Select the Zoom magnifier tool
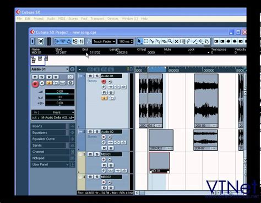This screenshot has height=203, width=261. pos(170,41)
